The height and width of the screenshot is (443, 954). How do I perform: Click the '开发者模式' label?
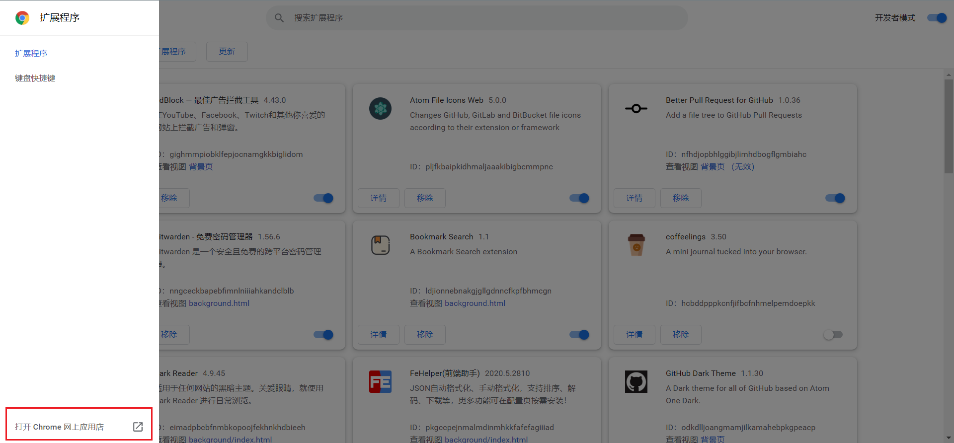point(895,18)
